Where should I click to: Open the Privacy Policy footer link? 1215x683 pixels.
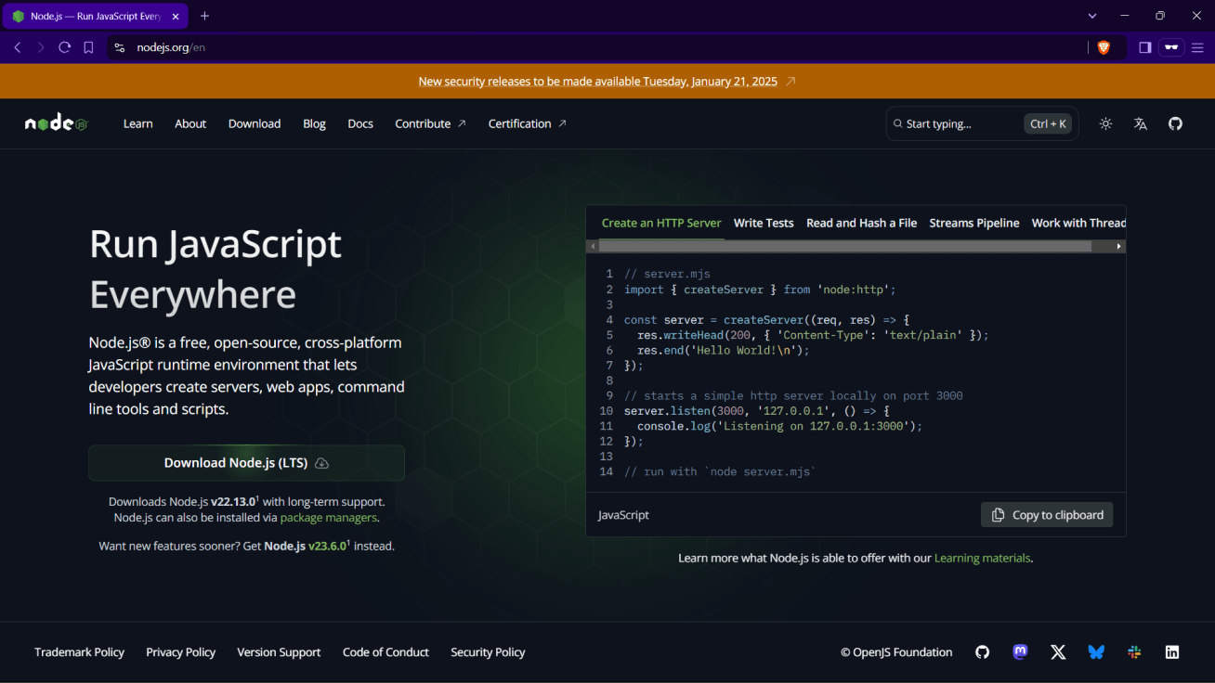pyautogui.click(x=180, y=652)
